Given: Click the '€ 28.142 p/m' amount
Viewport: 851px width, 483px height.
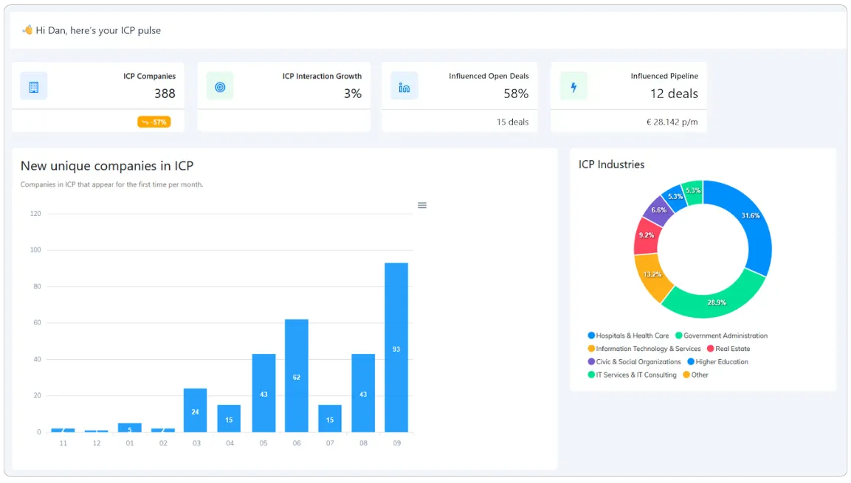Looking at the screenshot, I should (x=672, y=122).
